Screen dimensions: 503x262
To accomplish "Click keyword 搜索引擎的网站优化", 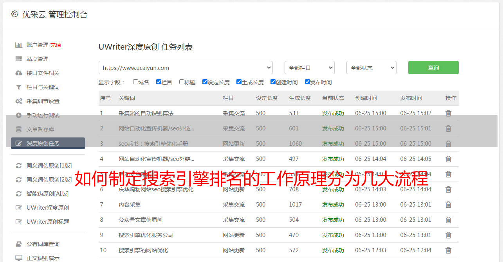I will 143,250.
